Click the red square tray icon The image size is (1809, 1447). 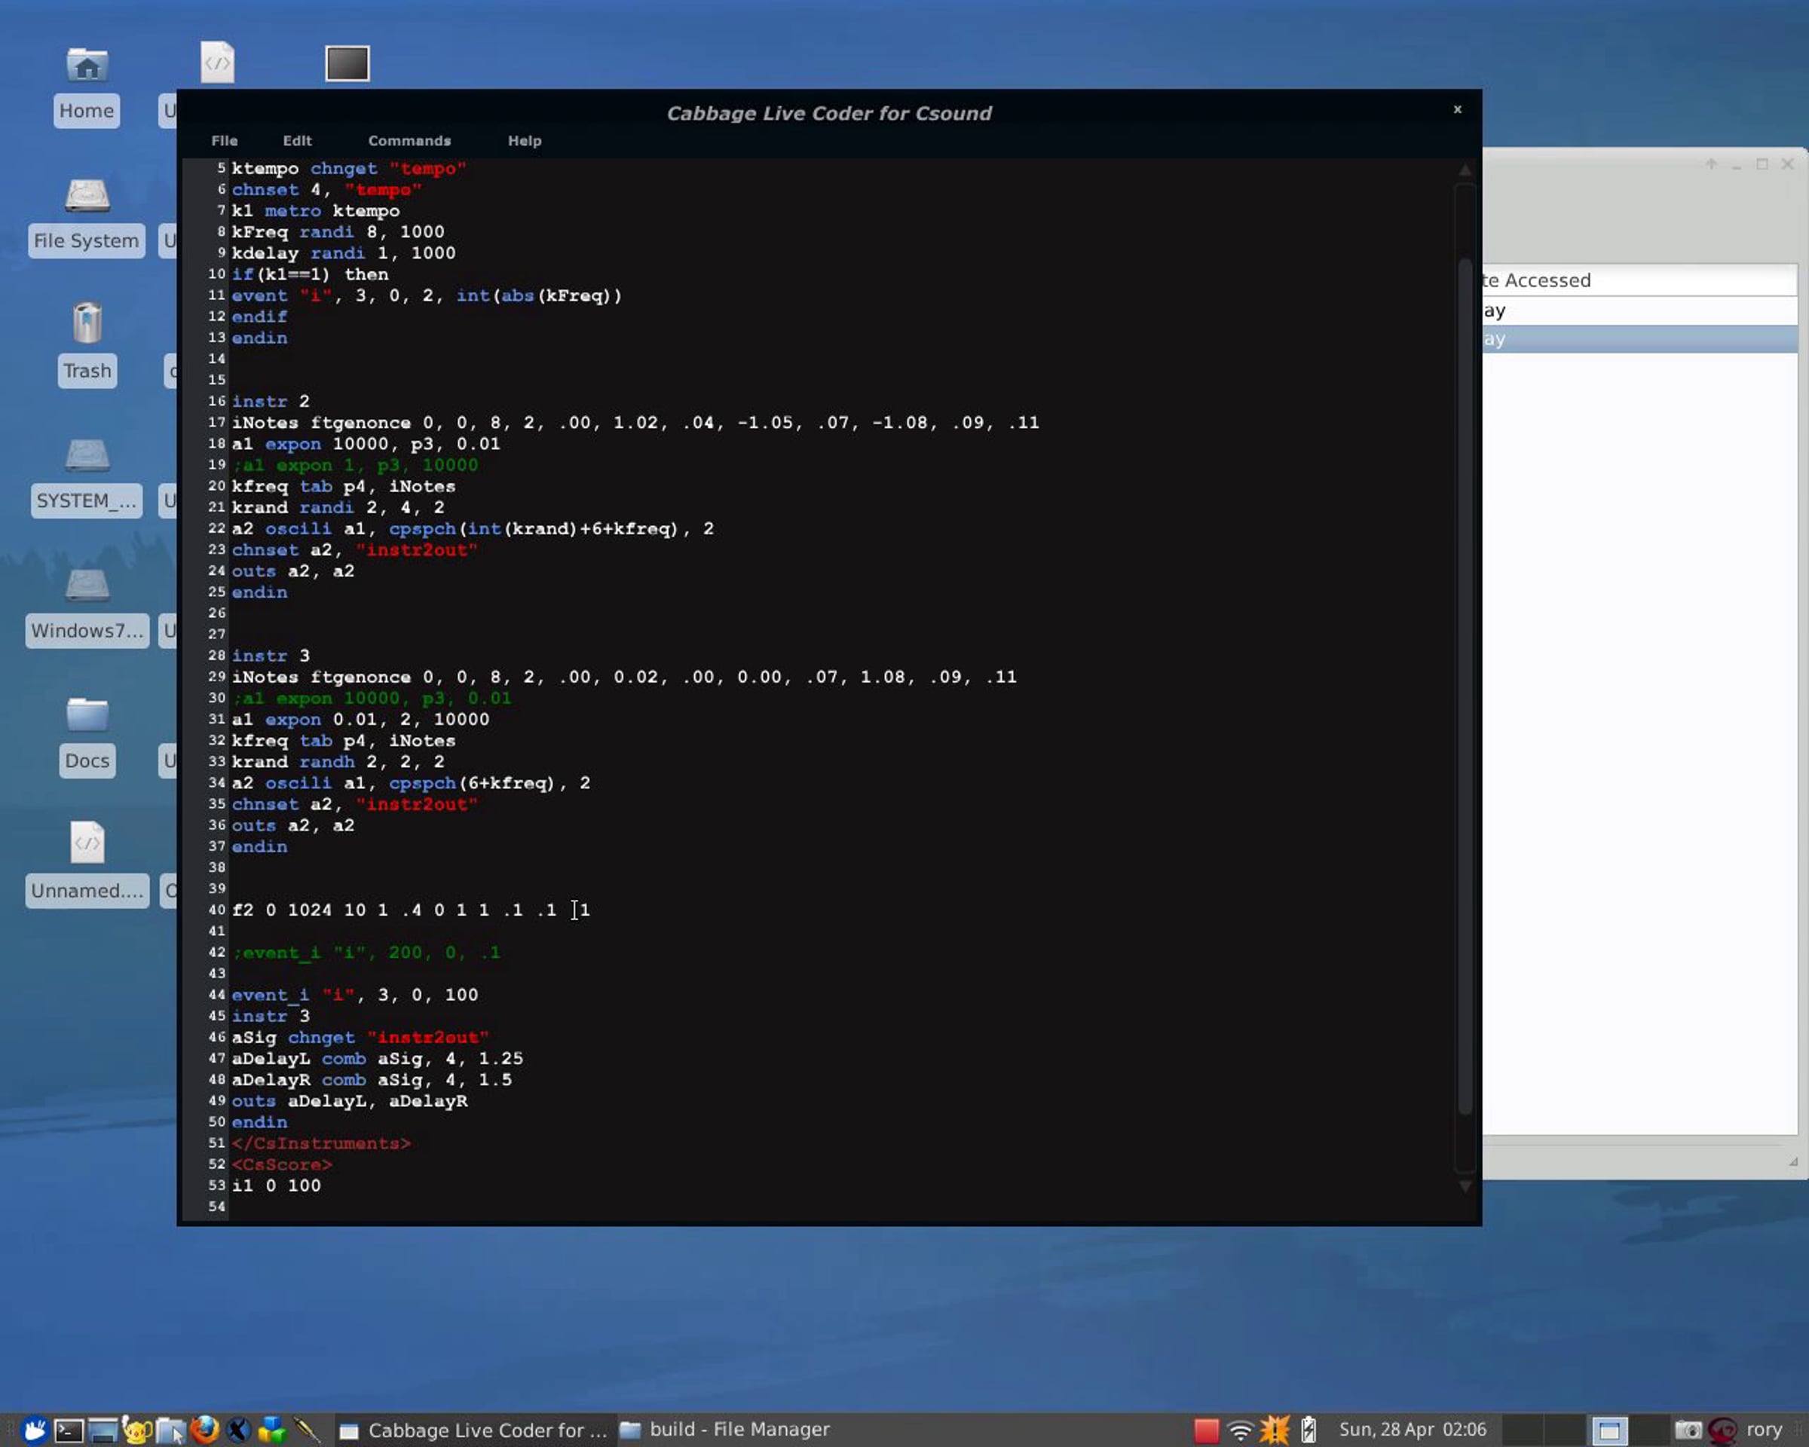1207,1430
